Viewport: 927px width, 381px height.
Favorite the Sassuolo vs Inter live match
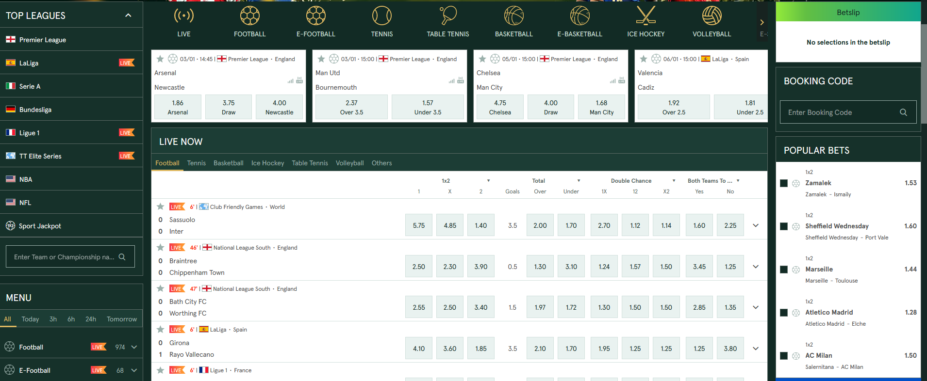click(x=160, y=206)
